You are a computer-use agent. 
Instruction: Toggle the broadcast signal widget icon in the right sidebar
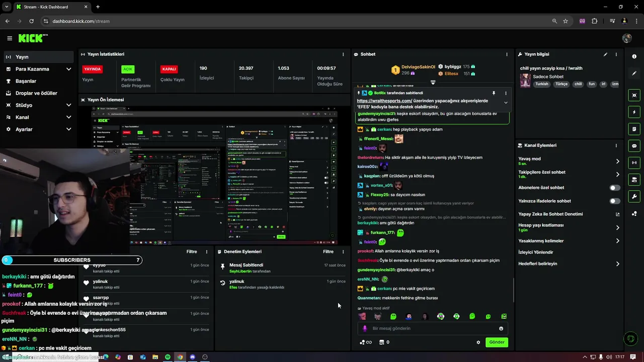634,162
